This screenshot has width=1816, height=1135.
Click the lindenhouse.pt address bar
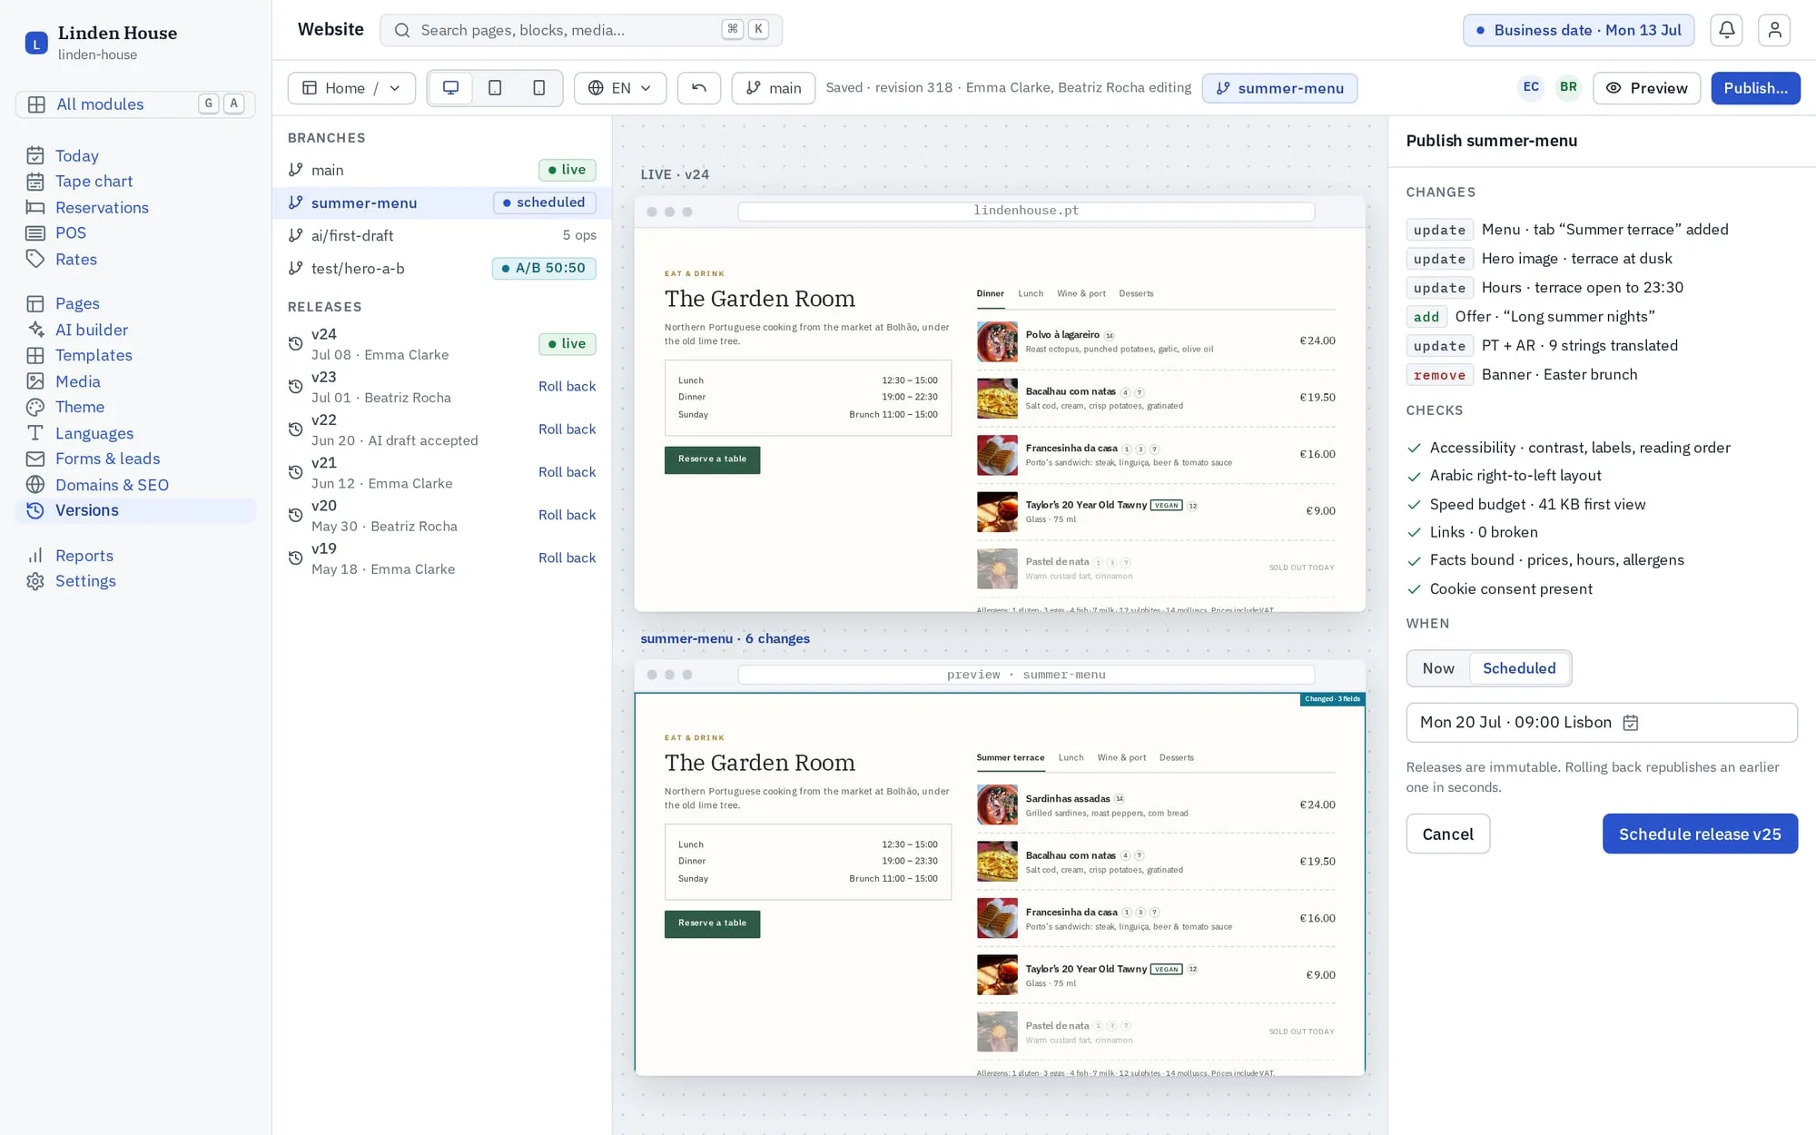click(x=1026, y=211)
